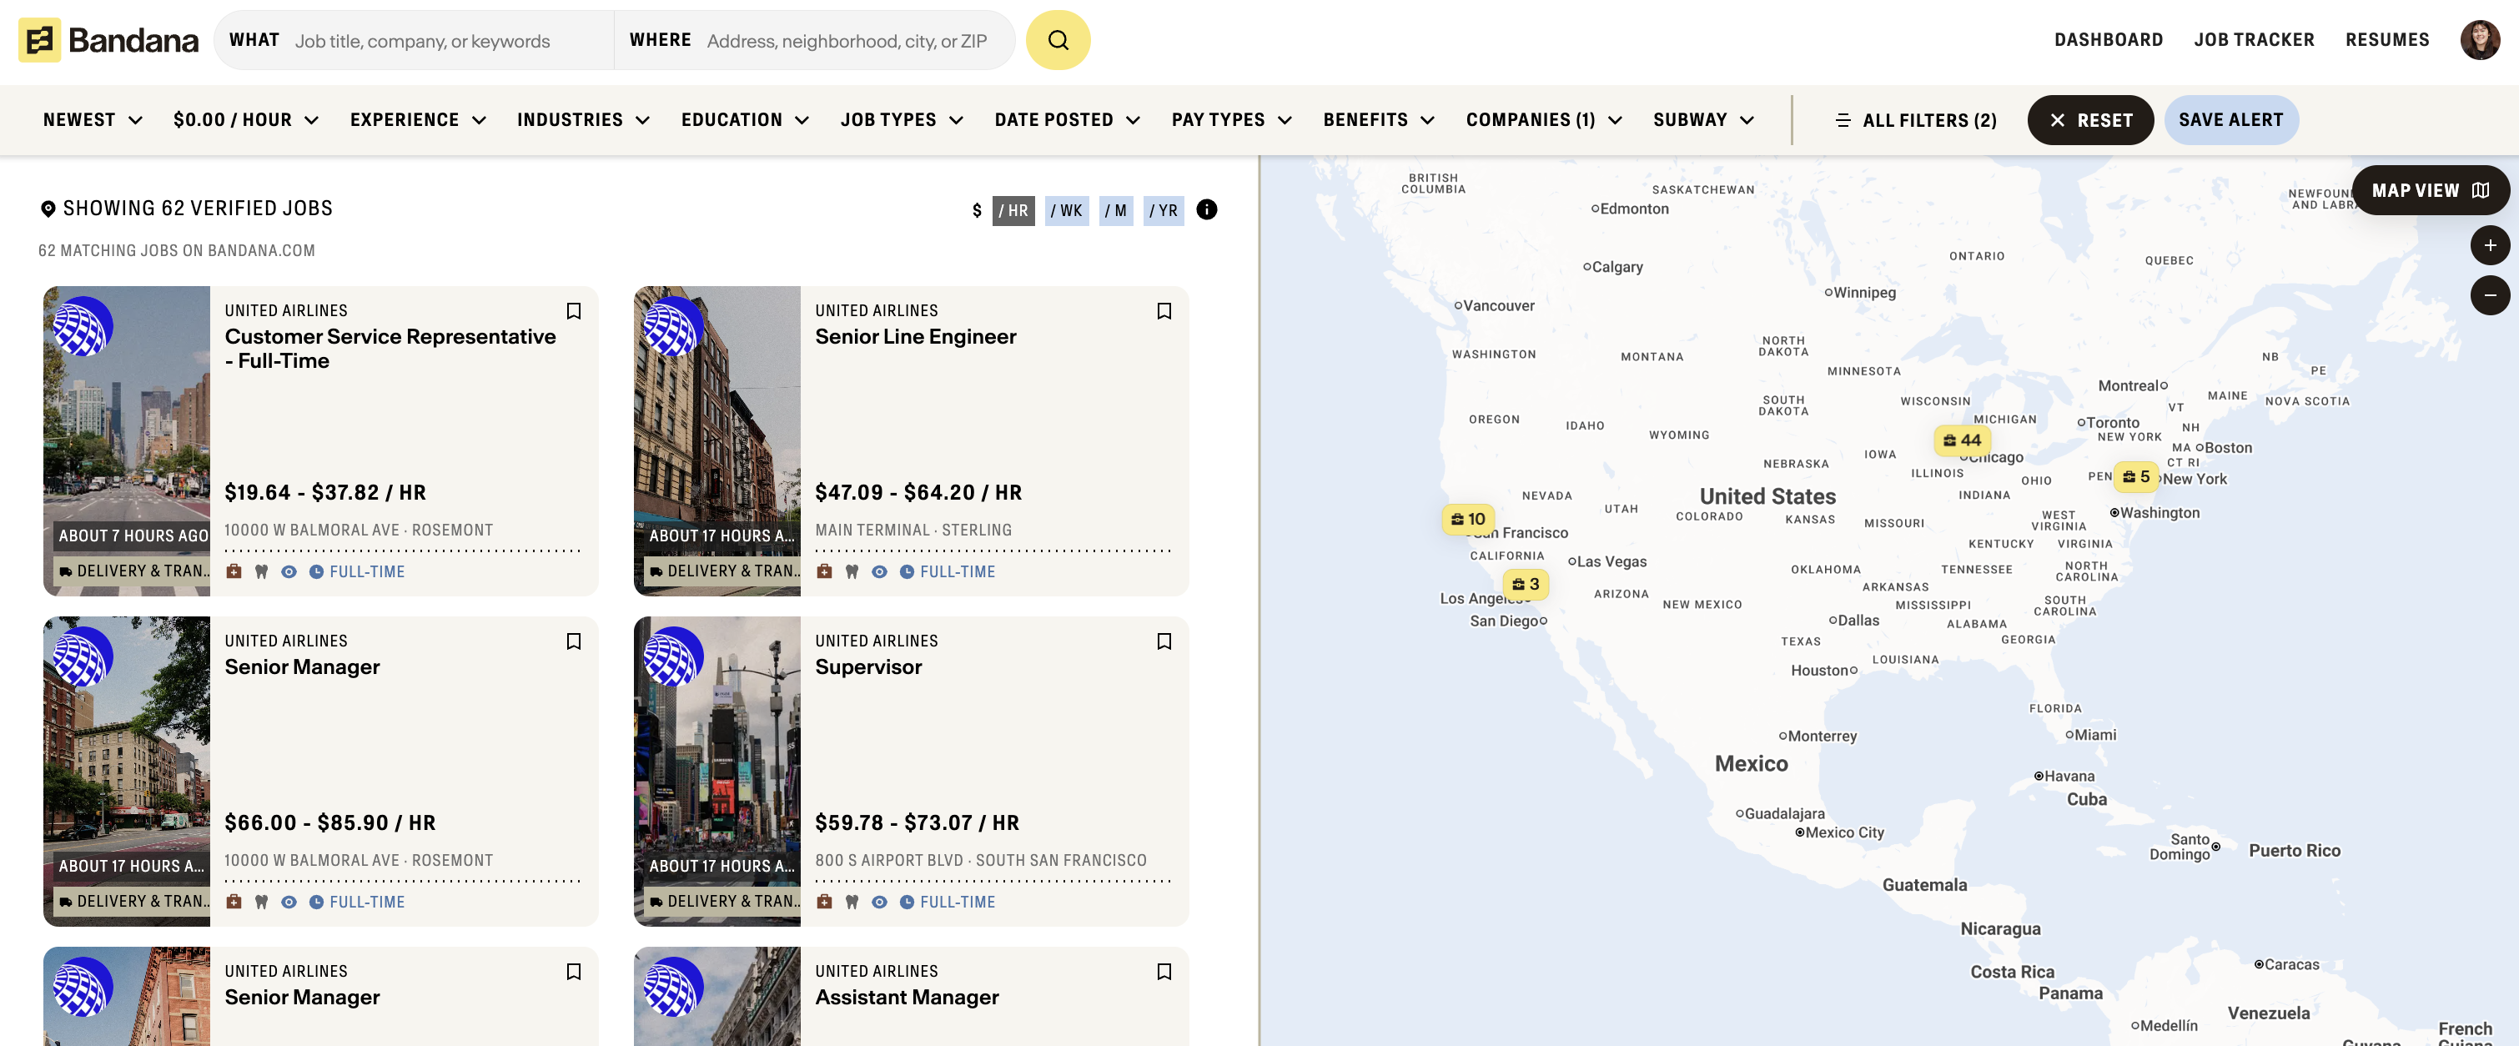The height and width of the screenshot is (1046, 2519).
Task: Expand the Pay Types filter
Action: pyautogui.click(x=1232, y=120)
